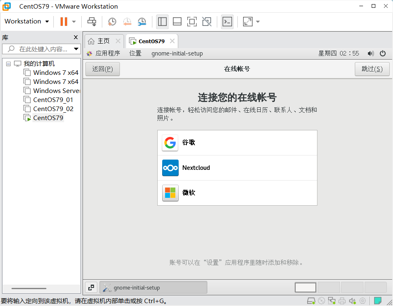
Task: Click the Nextcloud logo icon
Action: tap(170, 168)
